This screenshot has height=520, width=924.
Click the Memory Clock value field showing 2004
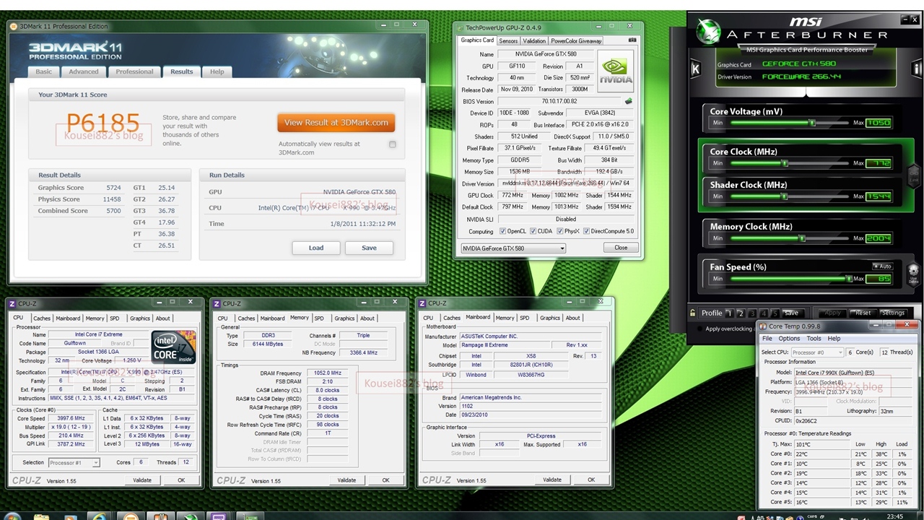[879, 238]
